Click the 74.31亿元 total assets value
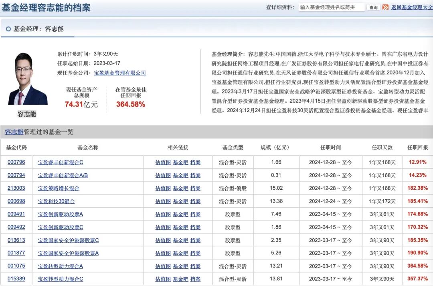Image resolution: width=433 pixels, height=286 pixels. point(81,104)
